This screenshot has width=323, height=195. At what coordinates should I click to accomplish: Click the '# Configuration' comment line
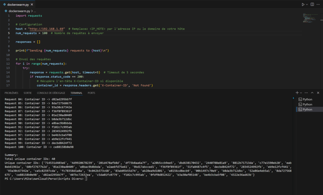29,24
